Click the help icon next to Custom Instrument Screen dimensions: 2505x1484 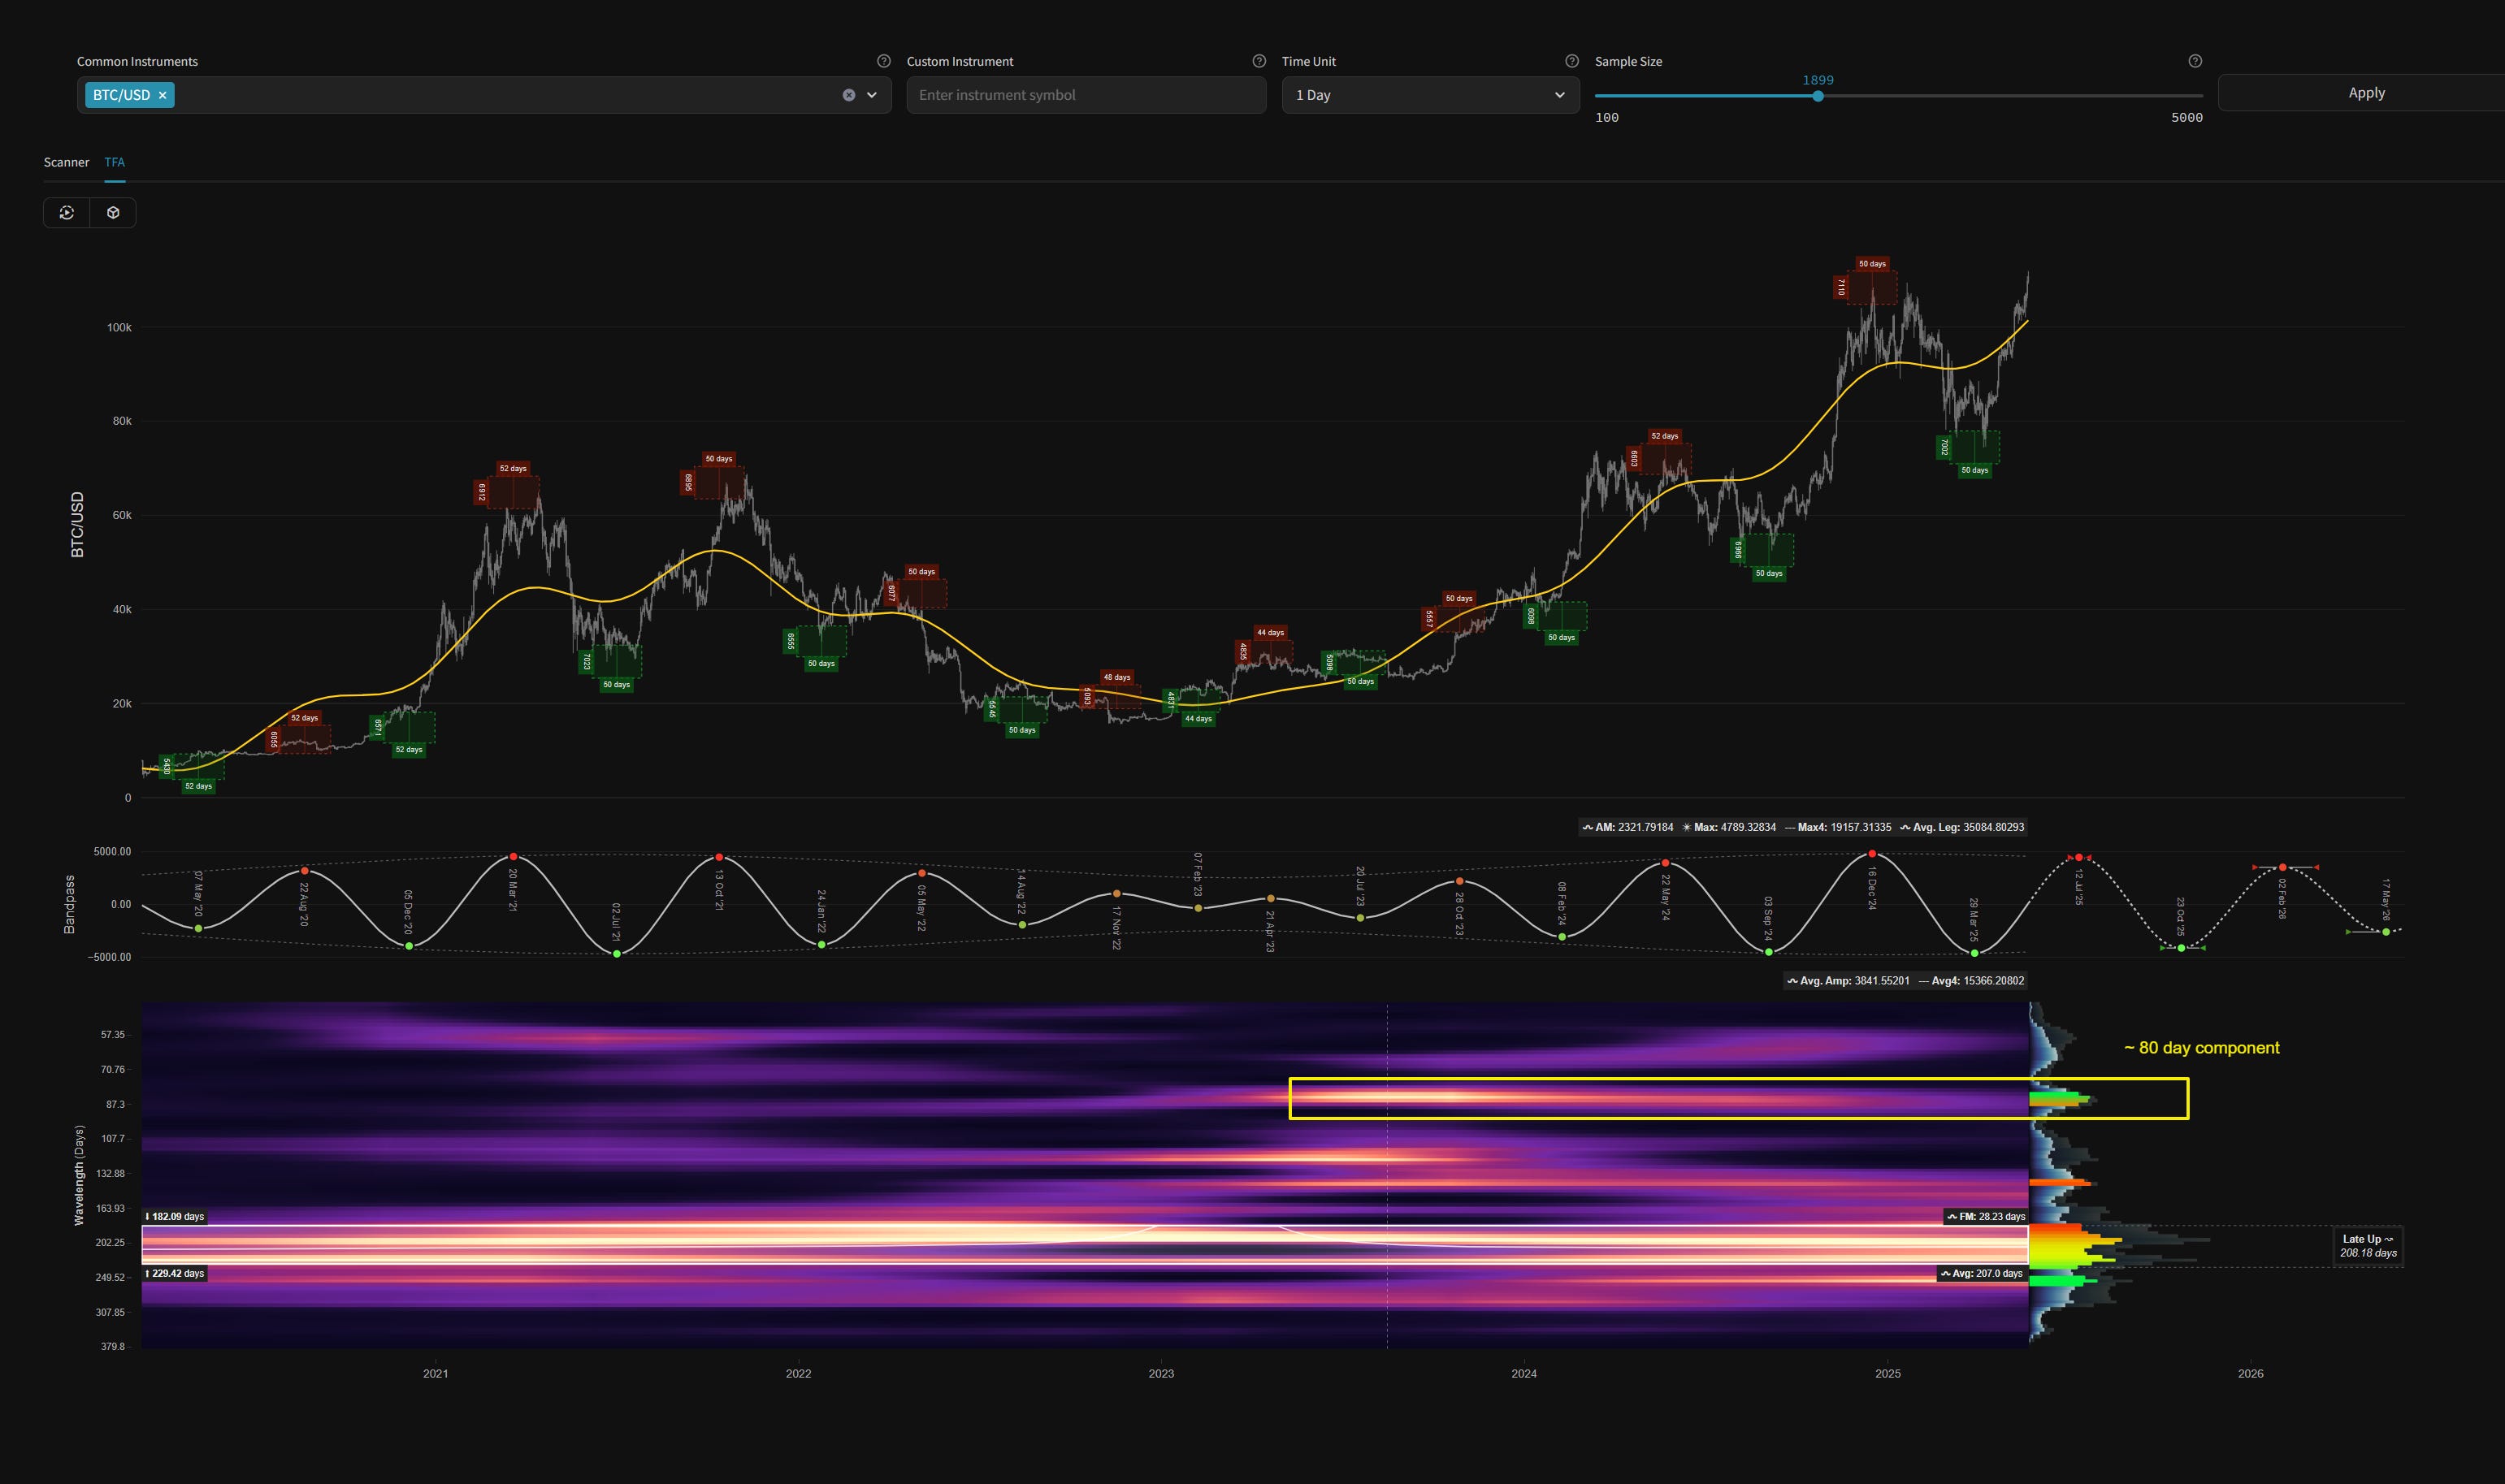pyautogui.click(x=1259, y=60)
